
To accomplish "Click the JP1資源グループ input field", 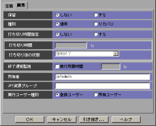I will (103, 86).
